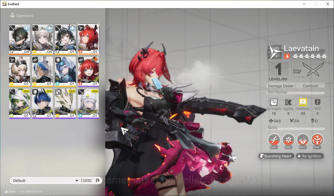The width and height of the screenshot is (334, 196).
Task: Select the NEW green-haired hooded operator card
Action: pos(20,104)
